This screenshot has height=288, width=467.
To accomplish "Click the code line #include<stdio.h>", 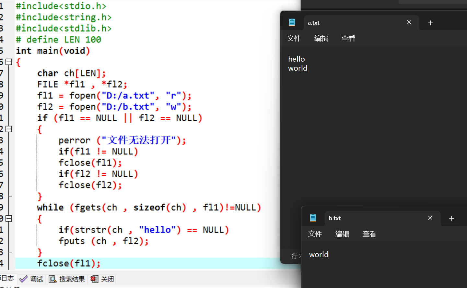I will click(61, 6).
